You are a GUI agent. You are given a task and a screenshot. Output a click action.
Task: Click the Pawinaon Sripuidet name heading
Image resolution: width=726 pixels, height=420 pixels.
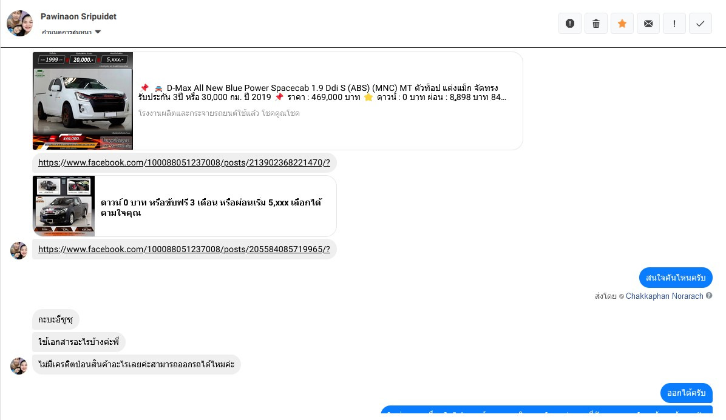point(79,16)
